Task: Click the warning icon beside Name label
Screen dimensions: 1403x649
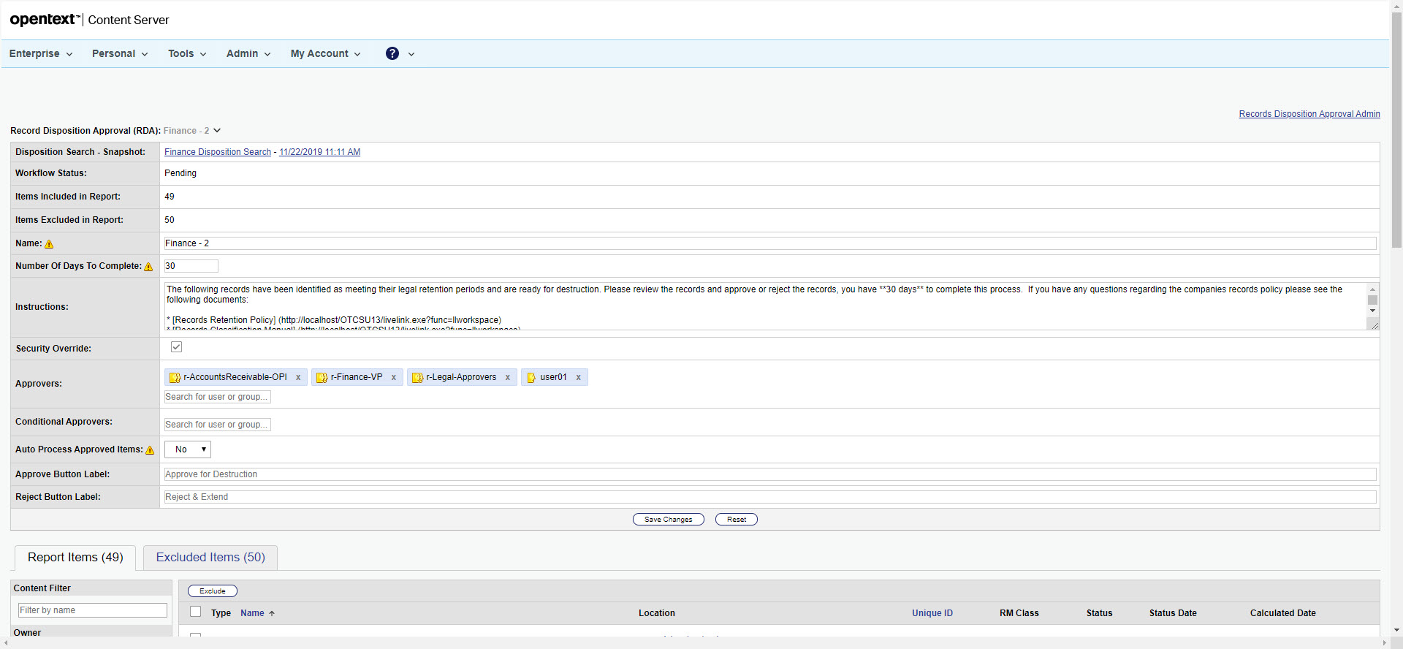Action: [x=50, y=244]
